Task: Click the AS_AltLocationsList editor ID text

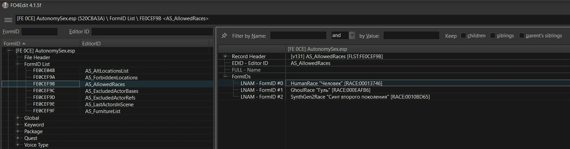Action: pos(107,71)
